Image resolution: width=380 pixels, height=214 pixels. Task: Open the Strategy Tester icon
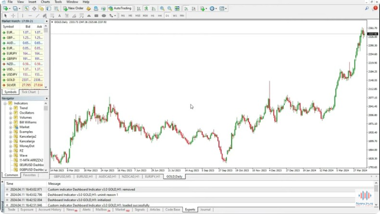click(56, 9)
